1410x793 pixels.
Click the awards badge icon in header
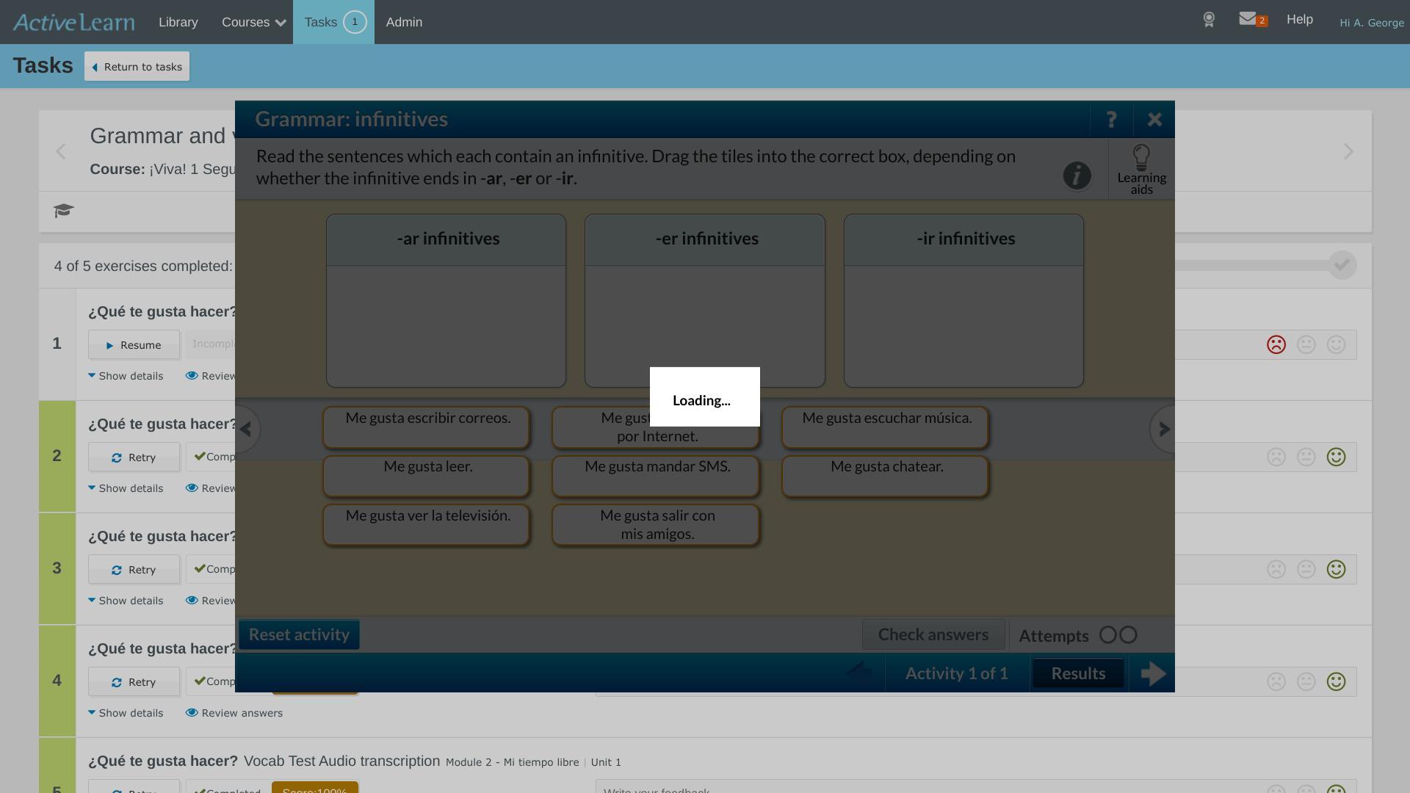click(x=1209, y=20)
